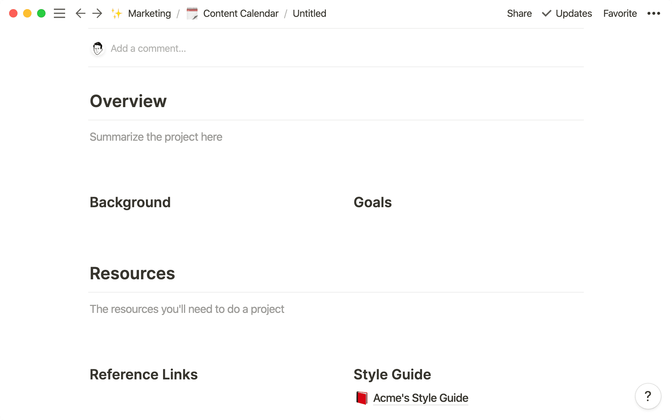Open the Marketing breadcrumb page

coord(149,13)
